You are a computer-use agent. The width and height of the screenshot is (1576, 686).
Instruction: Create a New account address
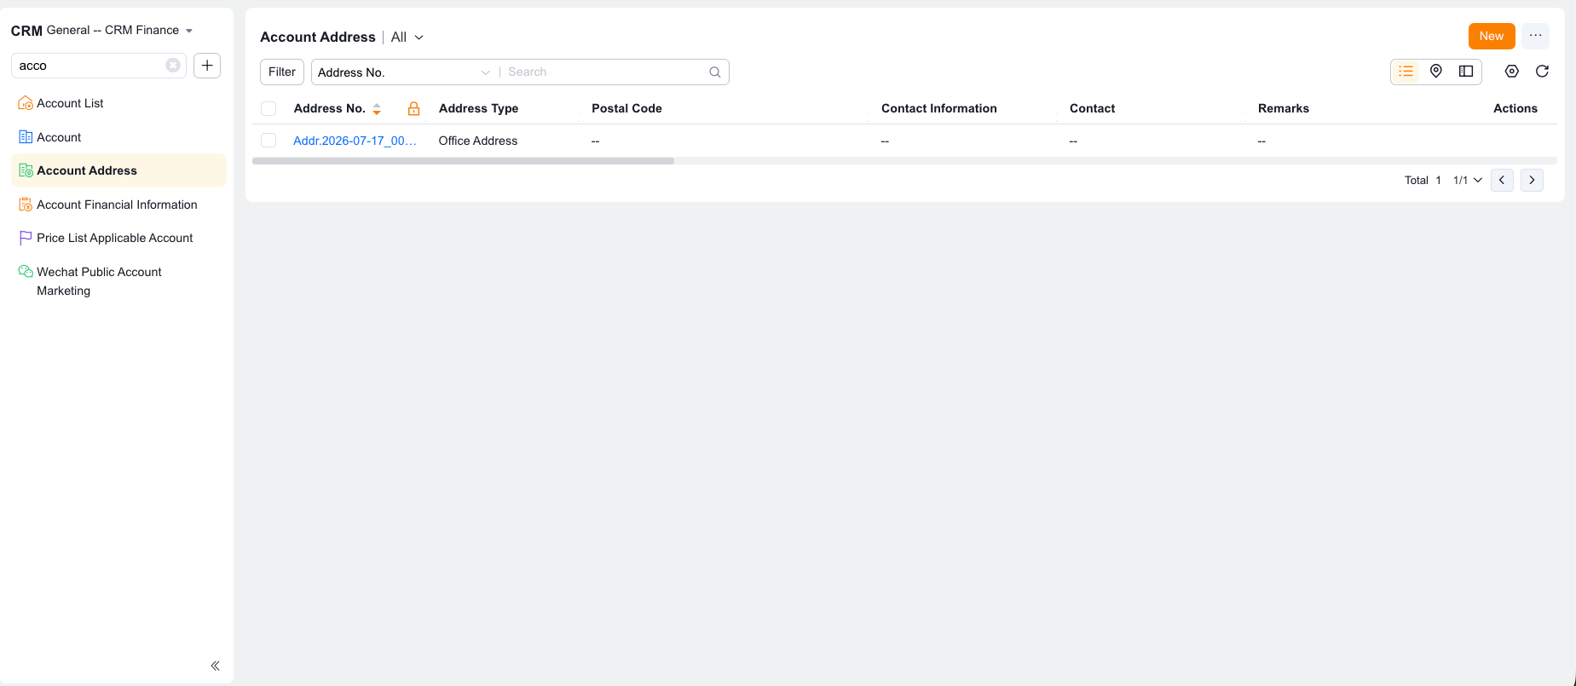coord(1492,36)
